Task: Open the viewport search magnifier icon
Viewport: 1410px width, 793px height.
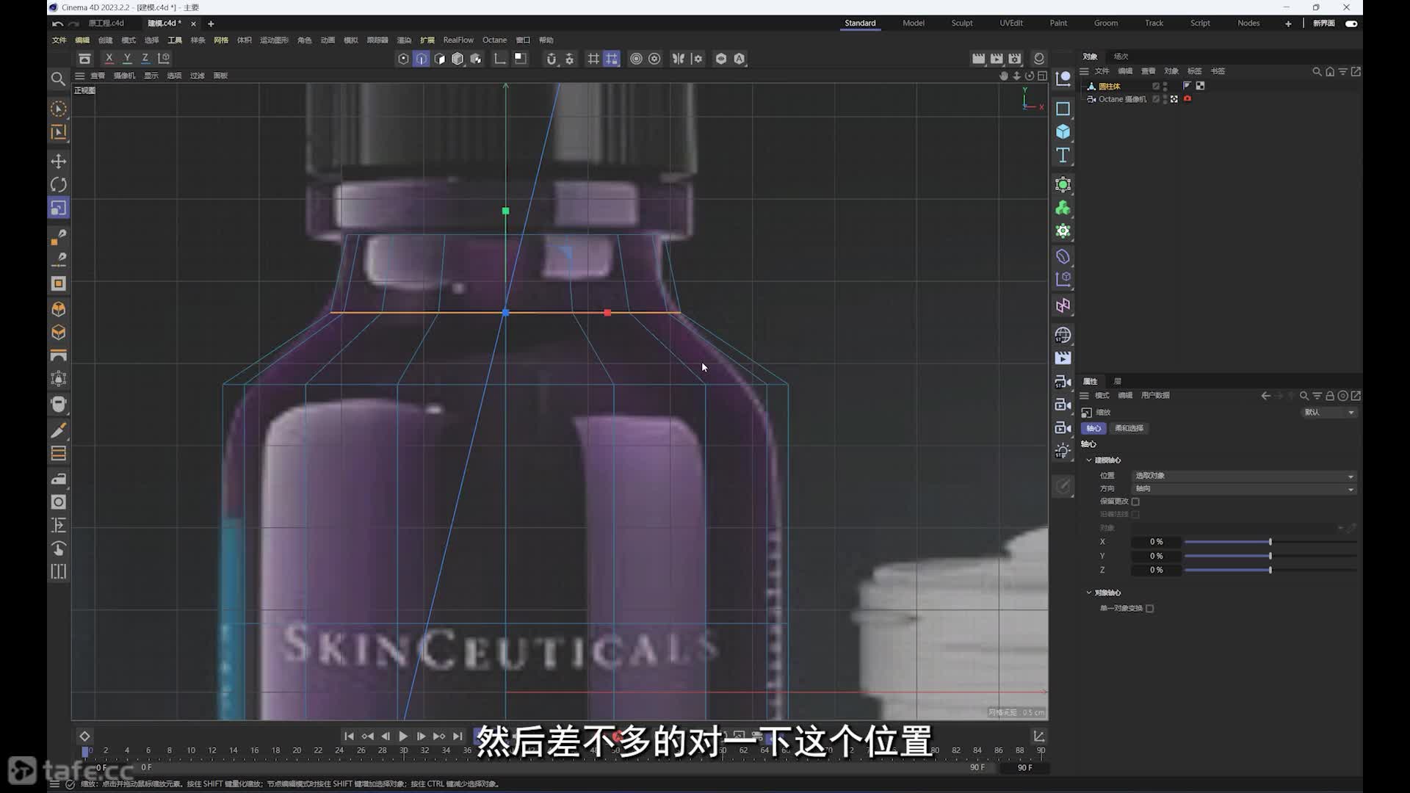Action: click(58, 79)
